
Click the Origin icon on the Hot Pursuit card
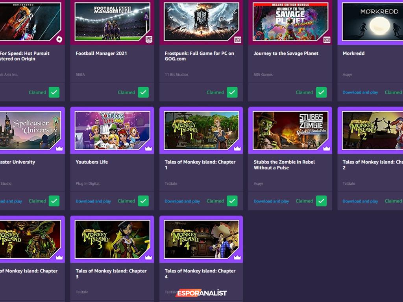(x=59, y=39)
